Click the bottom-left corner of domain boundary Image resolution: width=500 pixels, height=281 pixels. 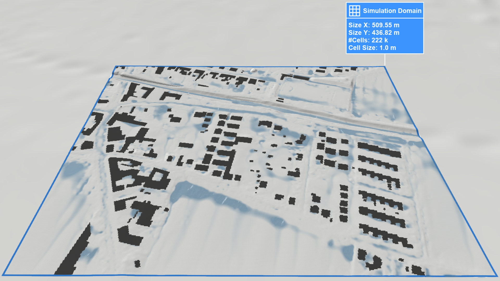(3, 275)
